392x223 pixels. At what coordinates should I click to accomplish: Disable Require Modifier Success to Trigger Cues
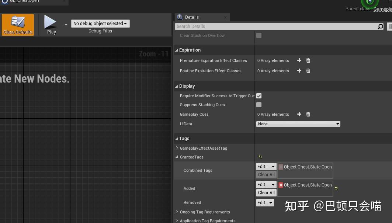click(x=259, y=95)
